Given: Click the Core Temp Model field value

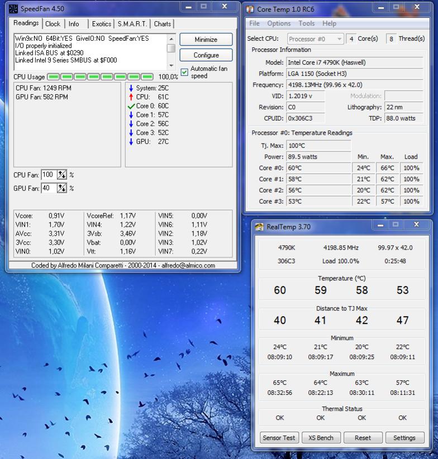Looking at the screenshot, I should click(355, 63).
